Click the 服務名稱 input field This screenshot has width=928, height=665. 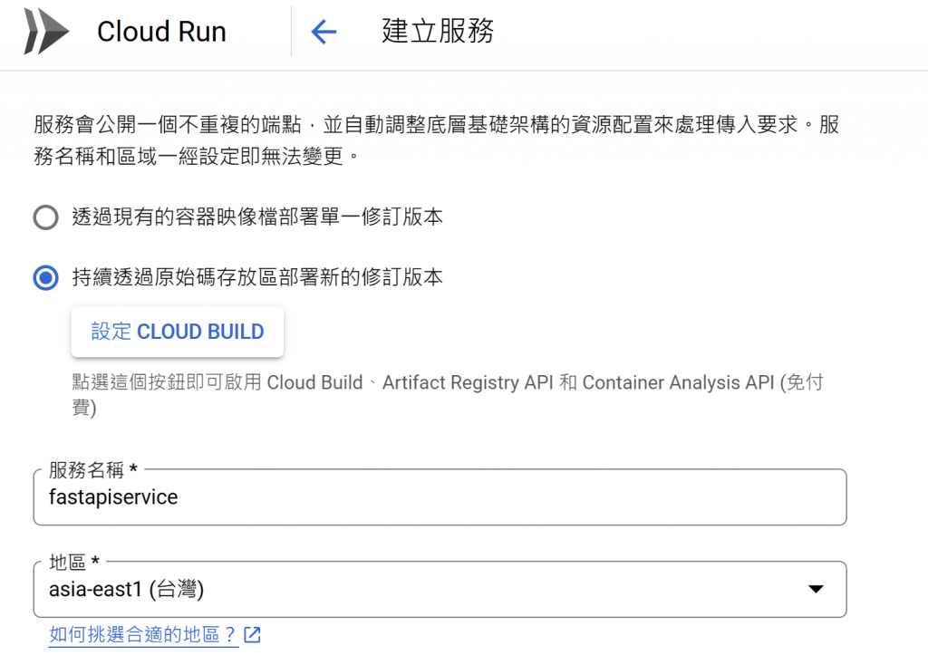point(440,497)
